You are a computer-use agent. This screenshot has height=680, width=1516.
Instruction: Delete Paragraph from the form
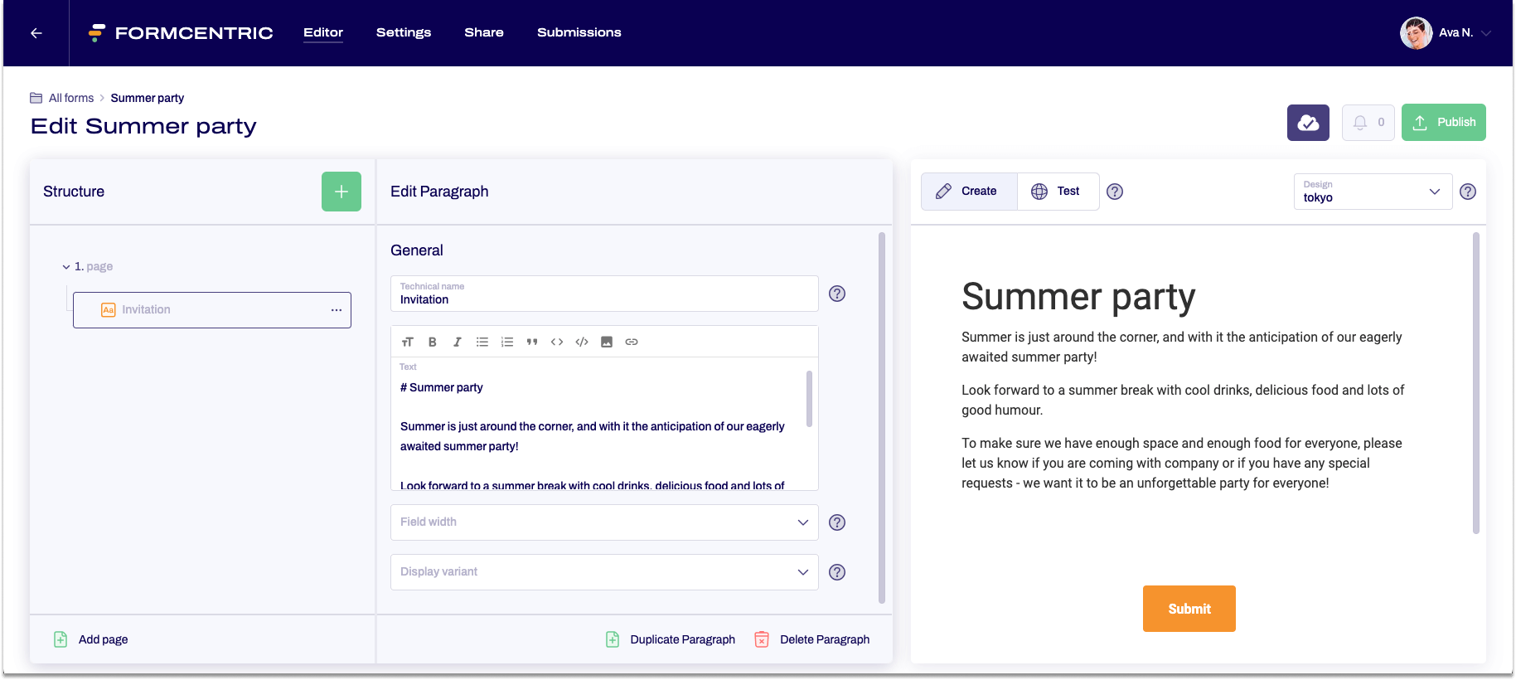(812, 639)
